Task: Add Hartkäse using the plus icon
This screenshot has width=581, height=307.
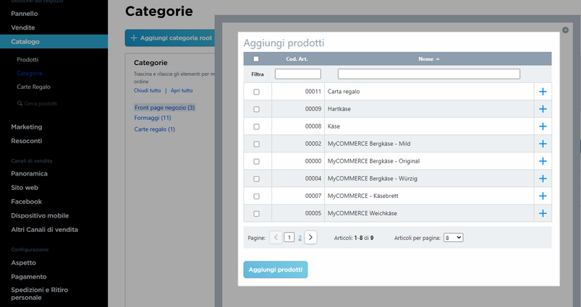Action: [x=543, y=109]
